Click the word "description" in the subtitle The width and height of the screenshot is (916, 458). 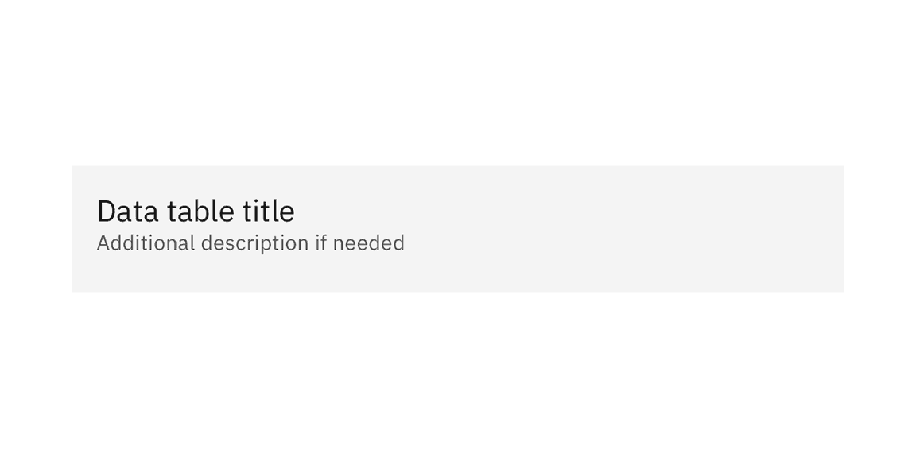[x=254, y=243]
